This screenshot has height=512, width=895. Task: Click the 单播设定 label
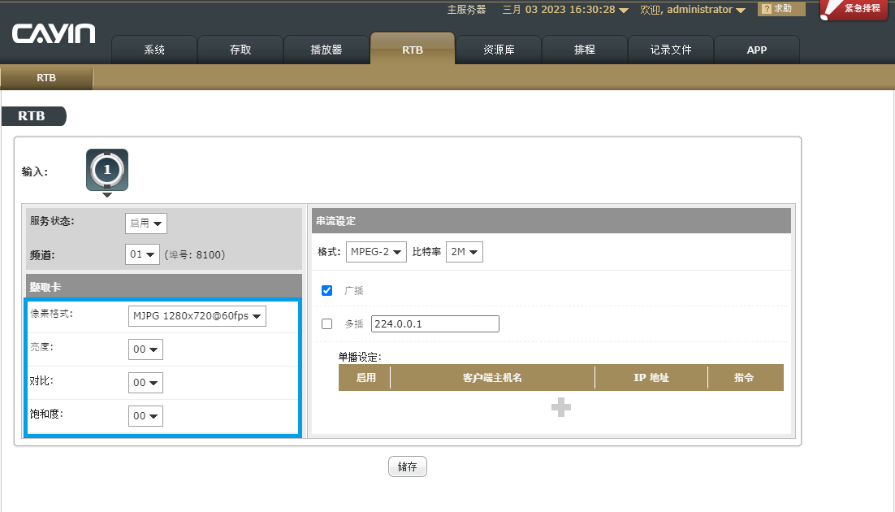click(360, 357)
